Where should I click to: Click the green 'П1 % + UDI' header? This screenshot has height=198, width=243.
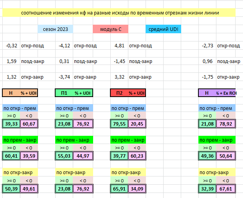74,93
